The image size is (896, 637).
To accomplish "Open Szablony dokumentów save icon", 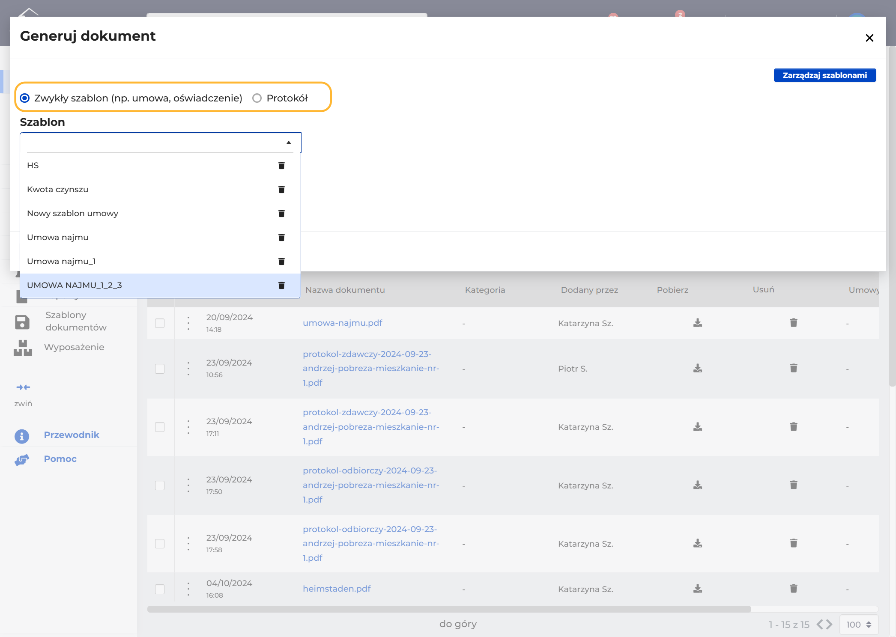I will tap(22, 322).
